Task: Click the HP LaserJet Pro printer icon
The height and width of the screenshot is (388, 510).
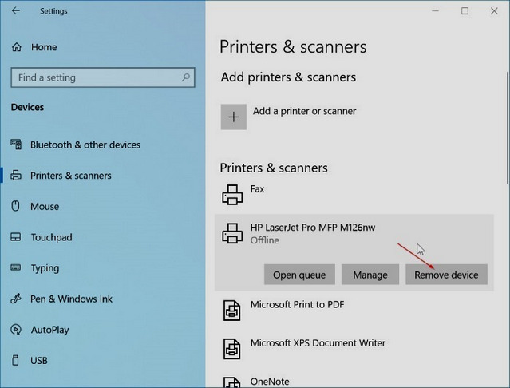Action: (x=232, y=233)
